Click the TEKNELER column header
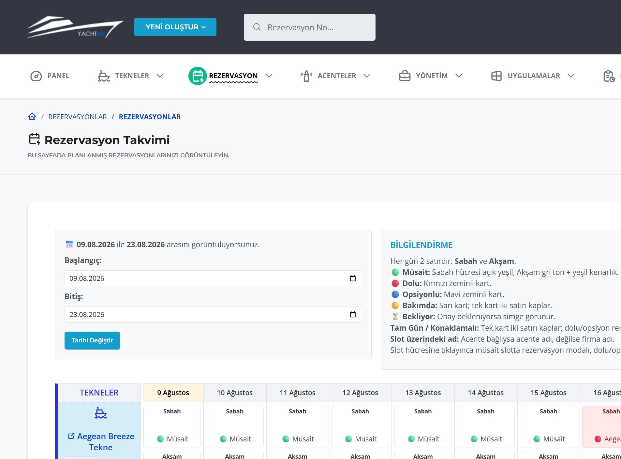 (99, 393)
